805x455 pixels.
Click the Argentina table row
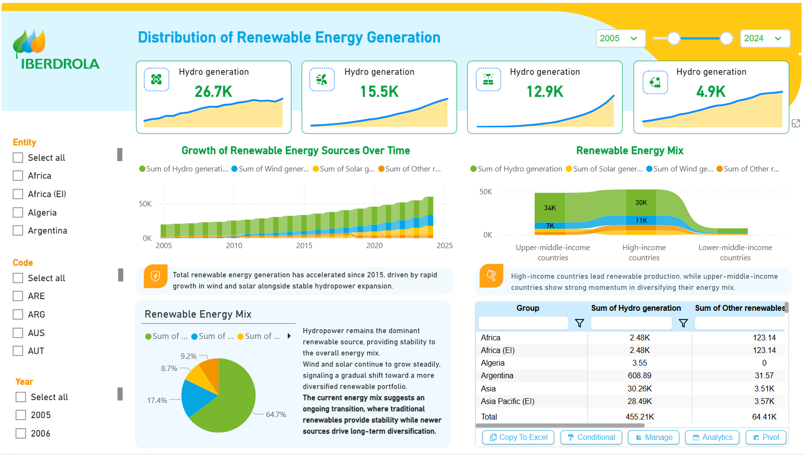[x=631, y=376]
